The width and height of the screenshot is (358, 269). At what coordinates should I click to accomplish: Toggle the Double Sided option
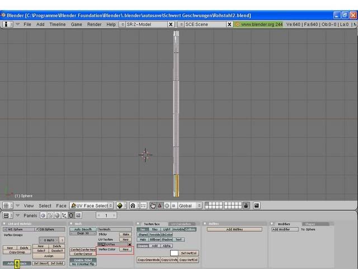click(83, 260)
